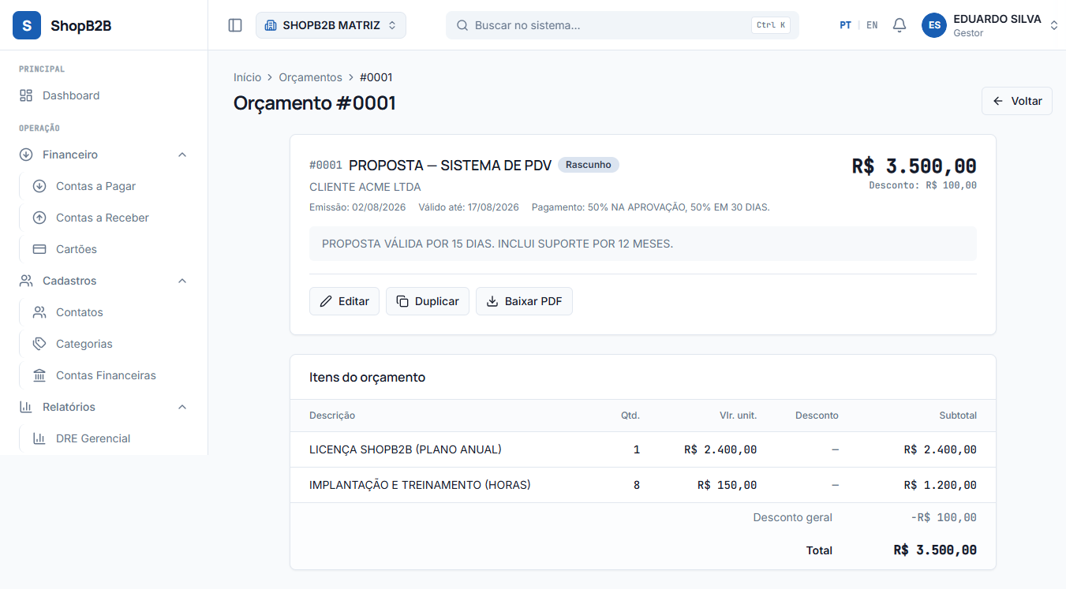
Task: Click the Editar button
Action: [x=344, y=301]
